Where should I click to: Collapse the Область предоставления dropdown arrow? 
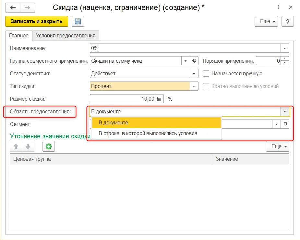285,112
